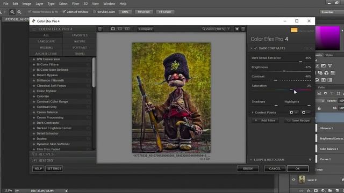This screenshot has width=344, height=193.
Task: Switch to side-by-side preview mode
Action: coord(127,29)
